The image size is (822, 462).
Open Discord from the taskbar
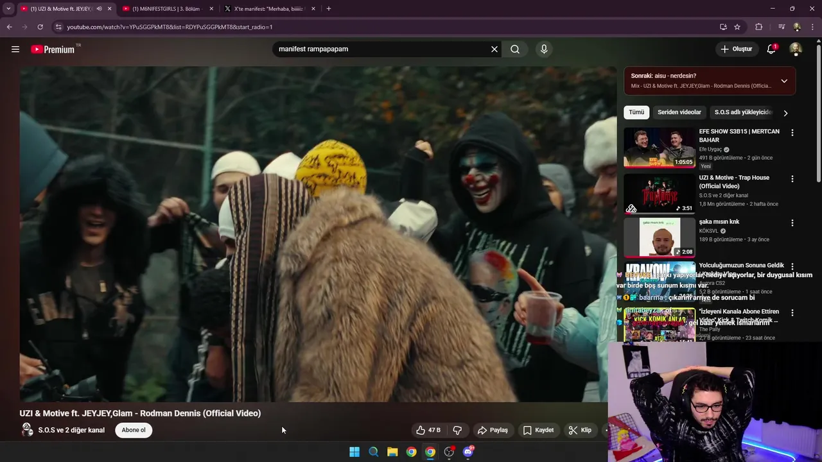pos(468,452)
